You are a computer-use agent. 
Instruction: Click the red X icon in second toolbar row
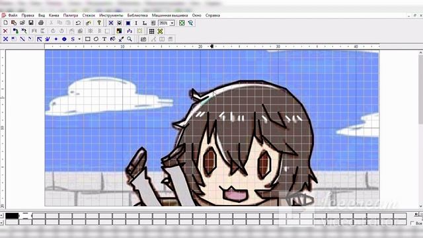(x=5, y=31)
